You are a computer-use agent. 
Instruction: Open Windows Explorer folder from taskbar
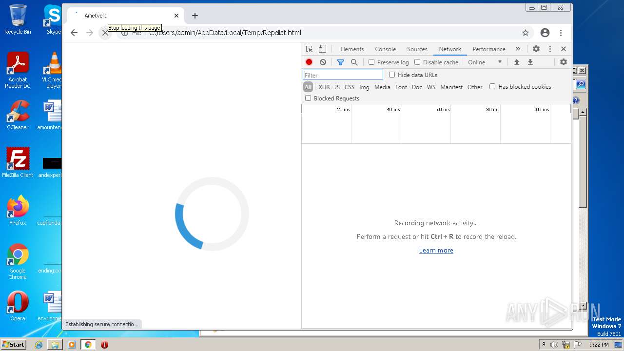[55, 345]
